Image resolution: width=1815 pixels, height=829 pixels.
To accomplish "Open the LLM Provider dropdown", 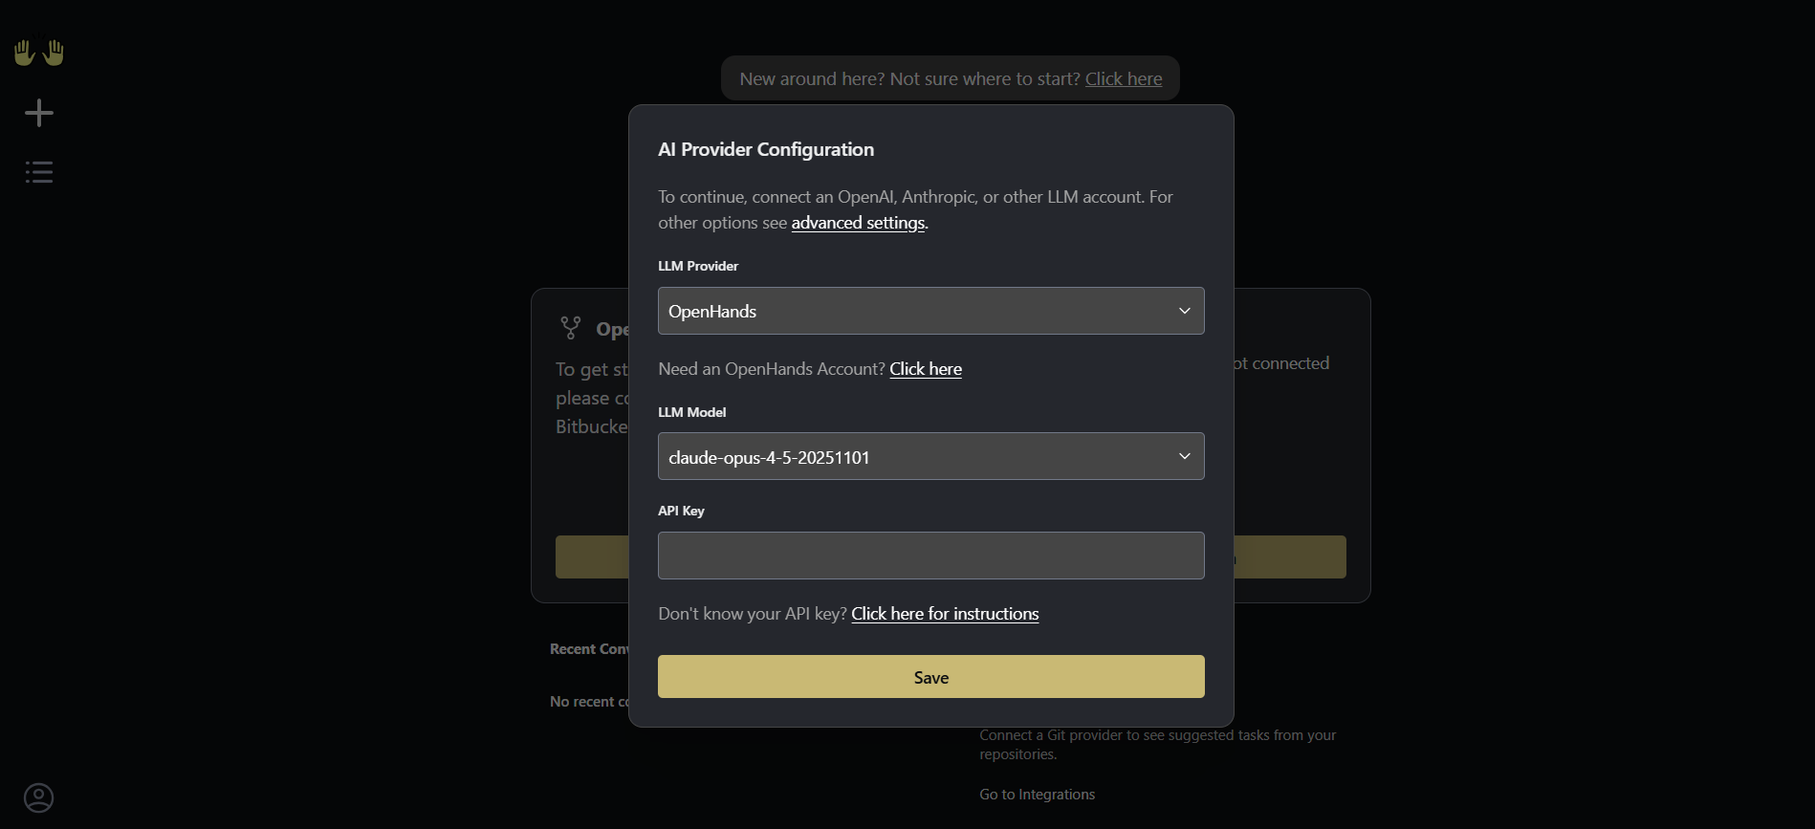I will tap(930, 311).
